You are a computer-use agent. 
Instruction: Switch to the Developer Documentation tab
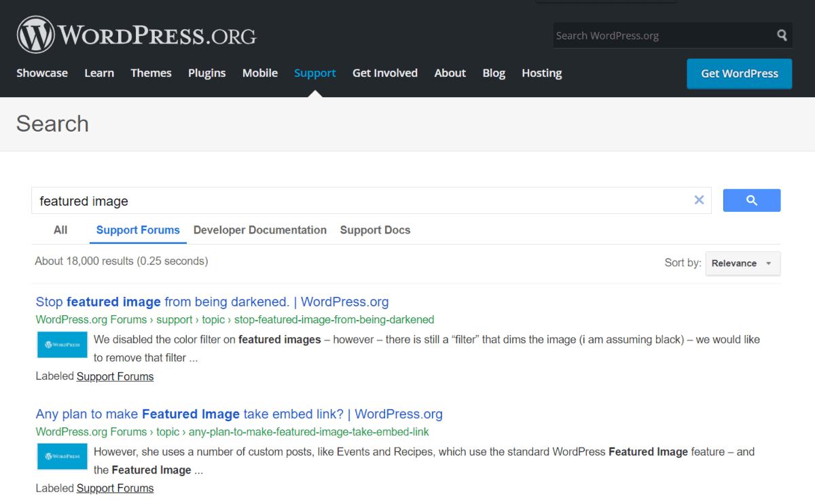coord(260,230)
